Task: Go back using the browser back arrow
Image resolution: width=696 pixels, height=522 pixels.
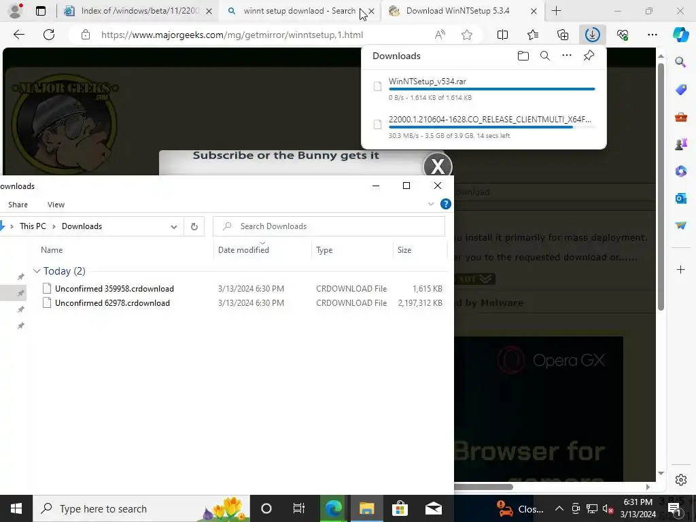Action: click(18, 35)
